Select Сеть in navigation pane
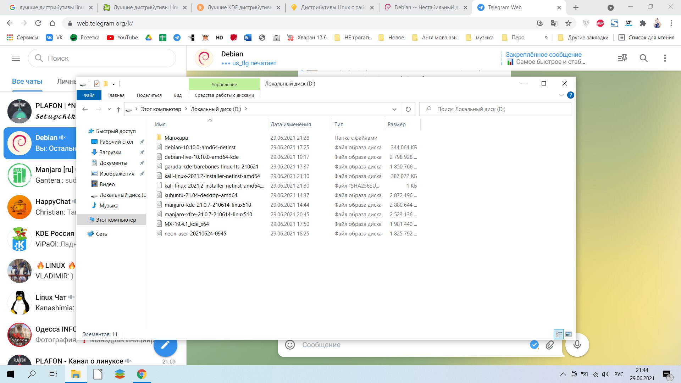 point(101,234)
